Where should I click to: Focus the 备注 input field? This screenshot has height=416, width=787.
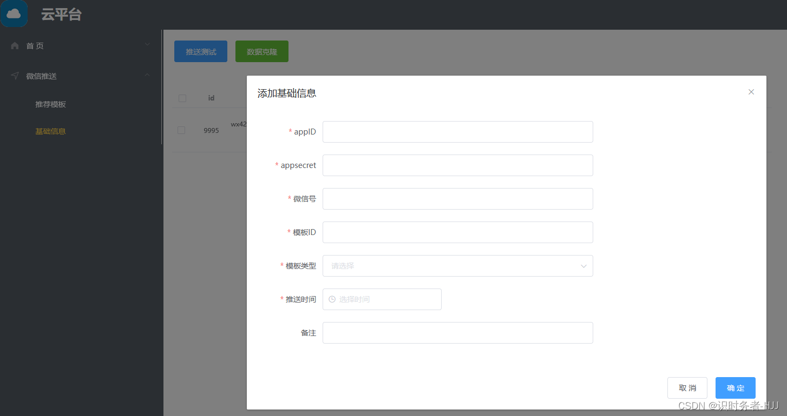pos(458,333)
